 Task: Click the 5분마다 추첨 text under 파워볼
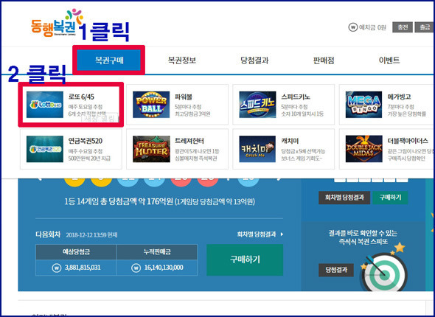tap(188, 107)
